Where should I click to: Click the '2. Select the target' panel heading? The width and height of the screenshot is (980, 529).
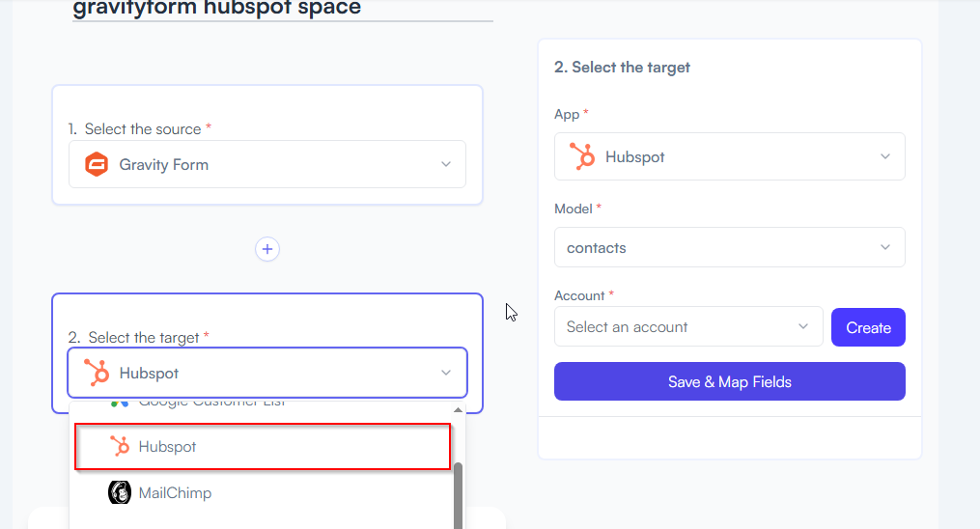click(622, 68)
